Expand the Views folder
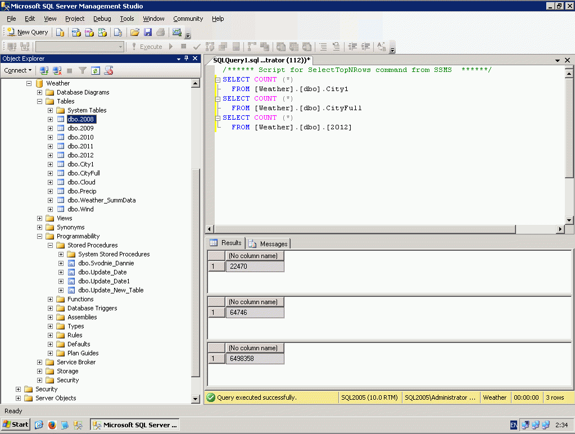 (x=40, y=218)
